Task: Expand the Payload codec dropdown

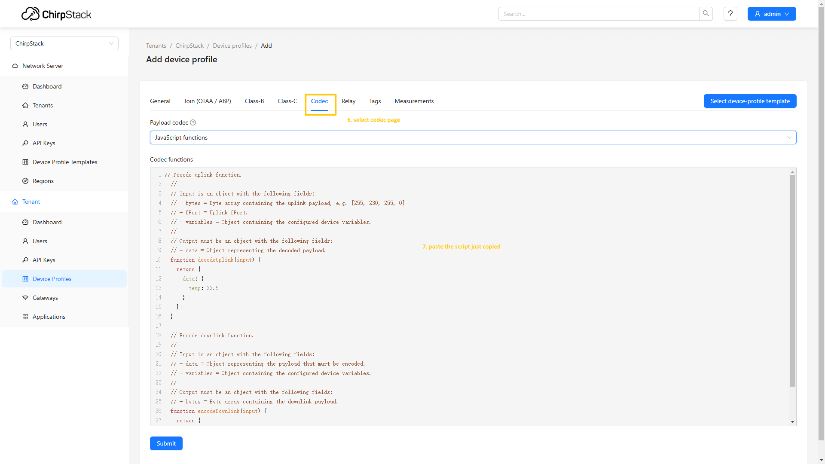Action: click(x=473, y=137)
